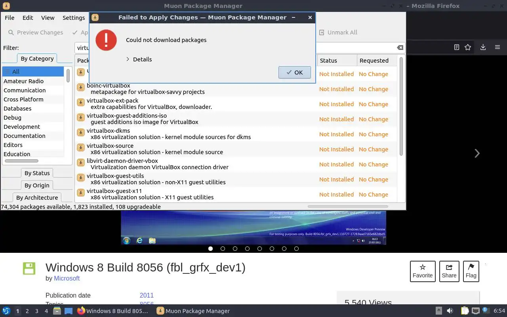The image size is (507, 317).
Task: Click the libvirt-daemon-driver-vbox package icon
Action: click(81, 162)
